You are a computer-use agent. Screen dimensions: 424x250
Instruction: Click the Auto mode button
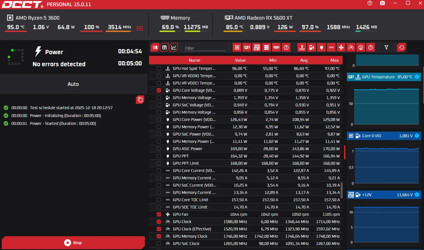tap(73, 84)
